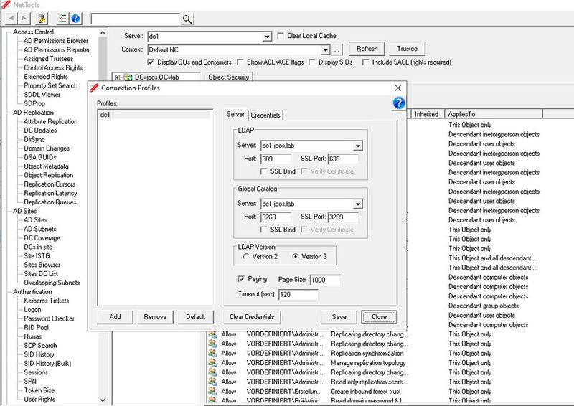Uncheck Display OUs and Containers
Image resolution: width=574 pixels, height=406 pixels.
click(151, 62)
